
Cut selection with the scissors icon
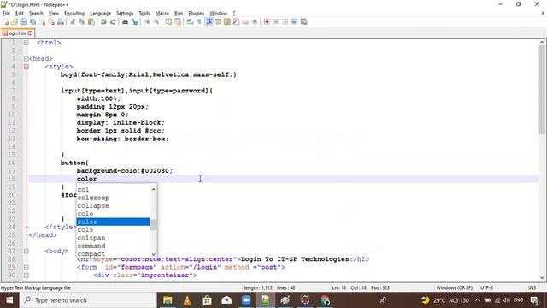(73, 21)
